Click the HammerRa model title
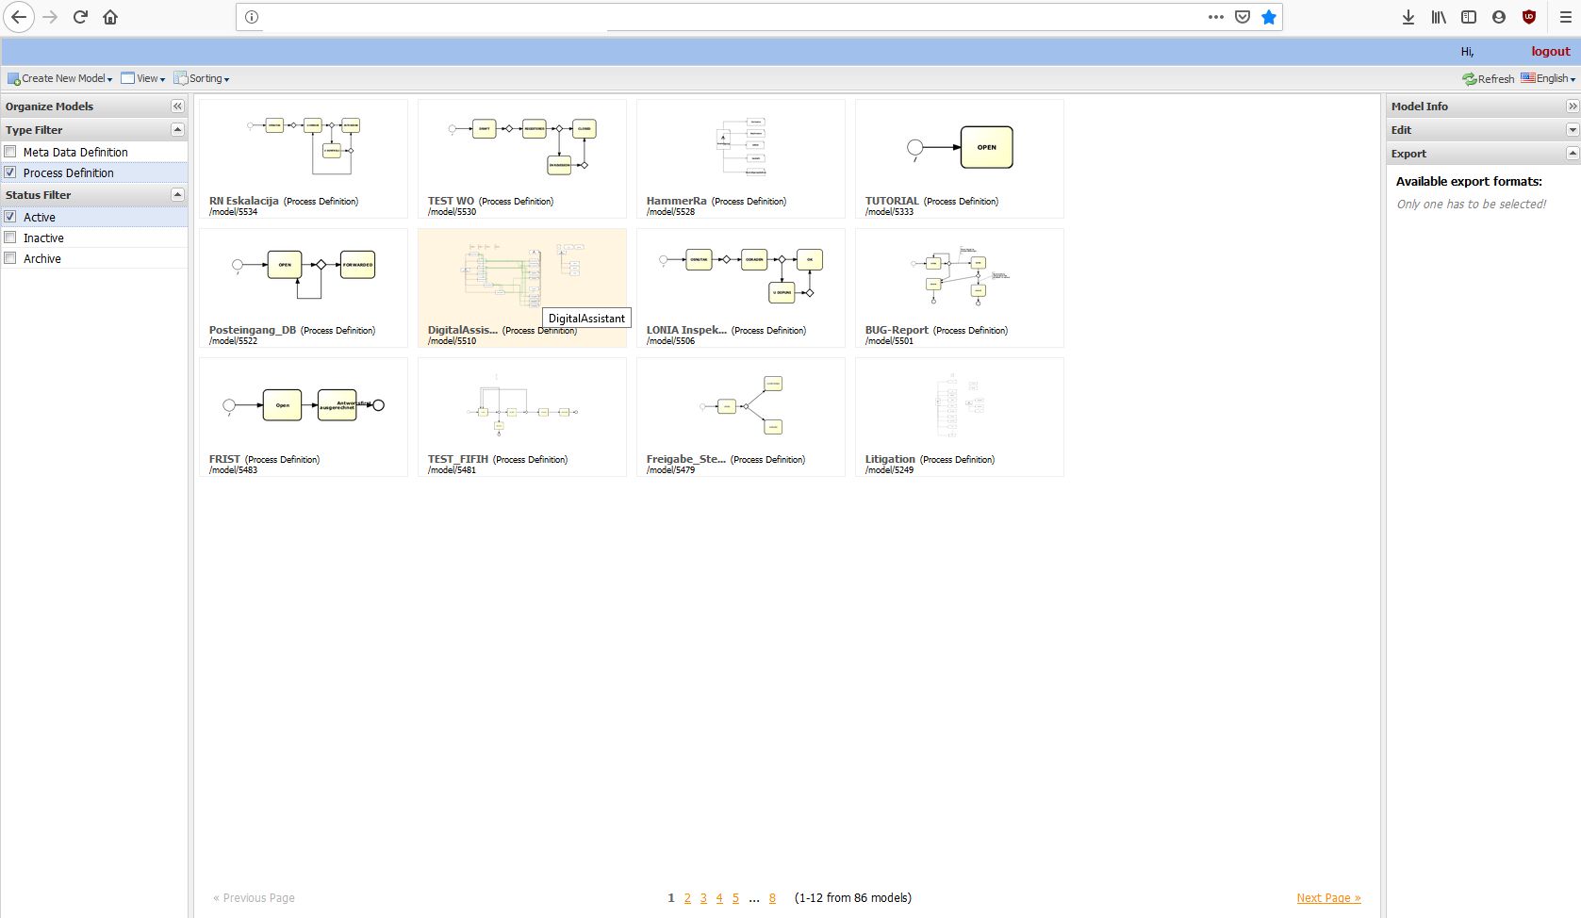The image size is (1581, 918). click(x=676, y=201)
